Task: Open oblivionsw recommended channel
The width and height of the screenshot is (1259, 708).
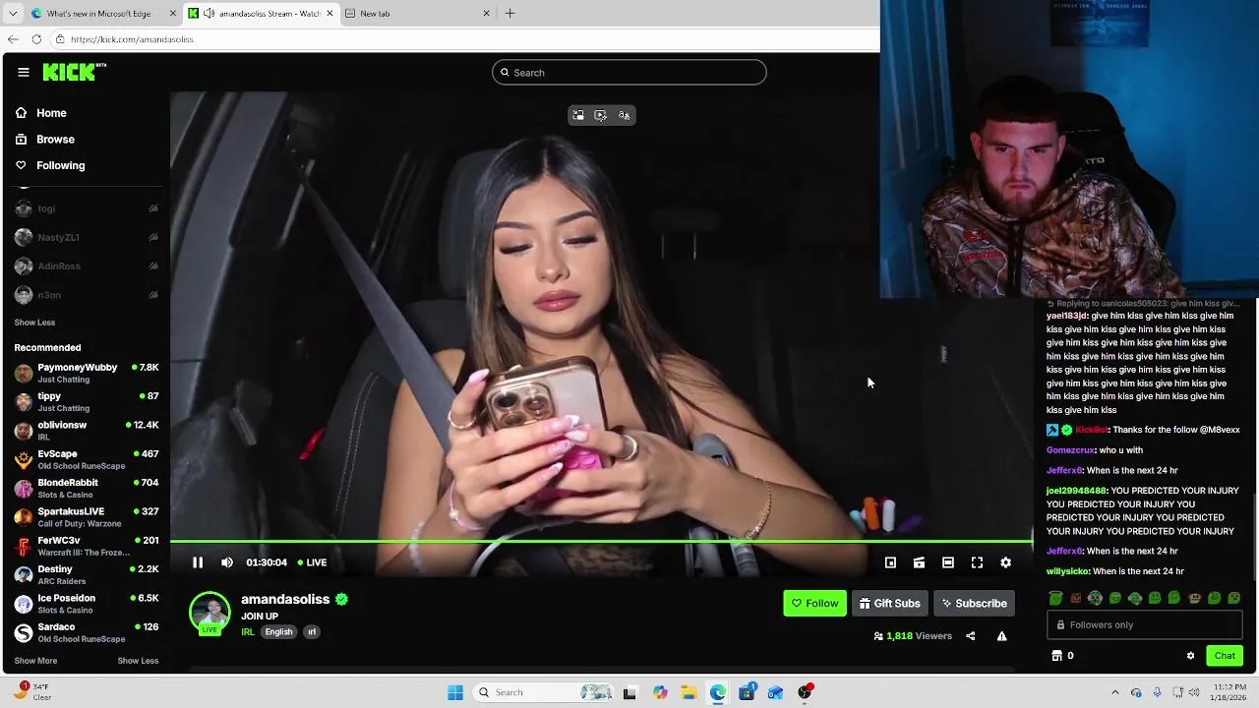Action: 87,431
